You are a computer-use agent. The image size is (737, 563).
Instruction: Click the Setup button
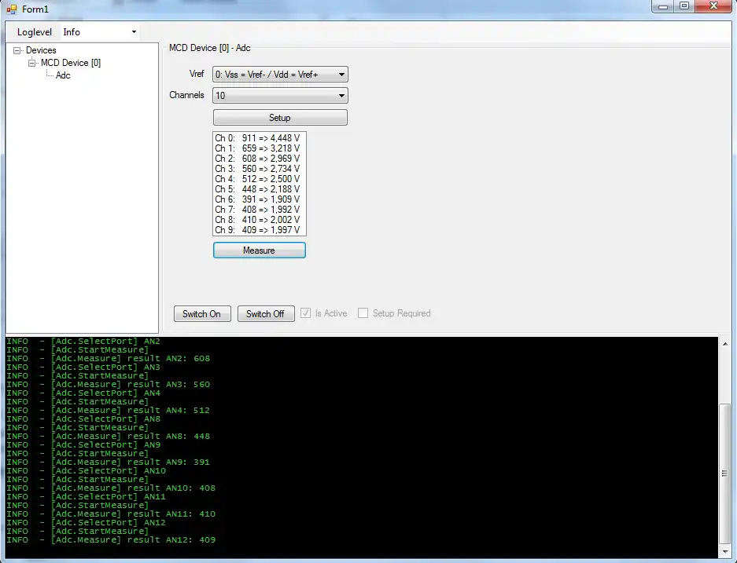pyautogui.click(x=280, y=117)
